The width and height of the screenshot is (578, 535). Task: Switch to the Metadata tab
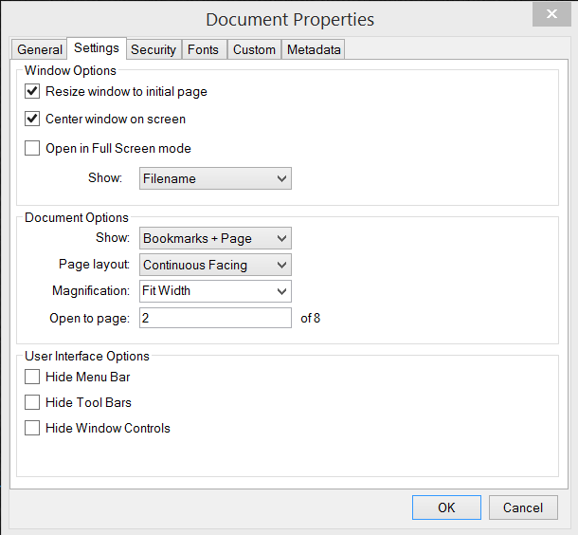[x=314, y=49]
